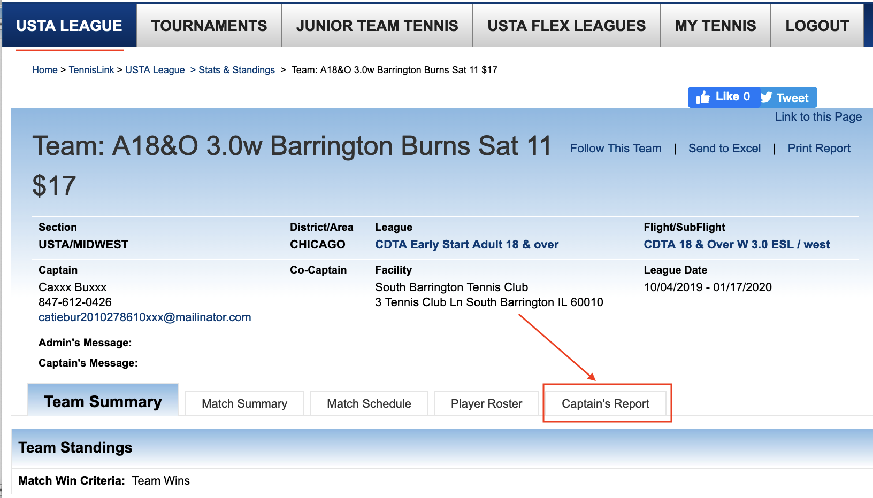Screen dimensions: 873x498
Task: Select USTA Flex Leagues menu item
Action: coord(566,26)
